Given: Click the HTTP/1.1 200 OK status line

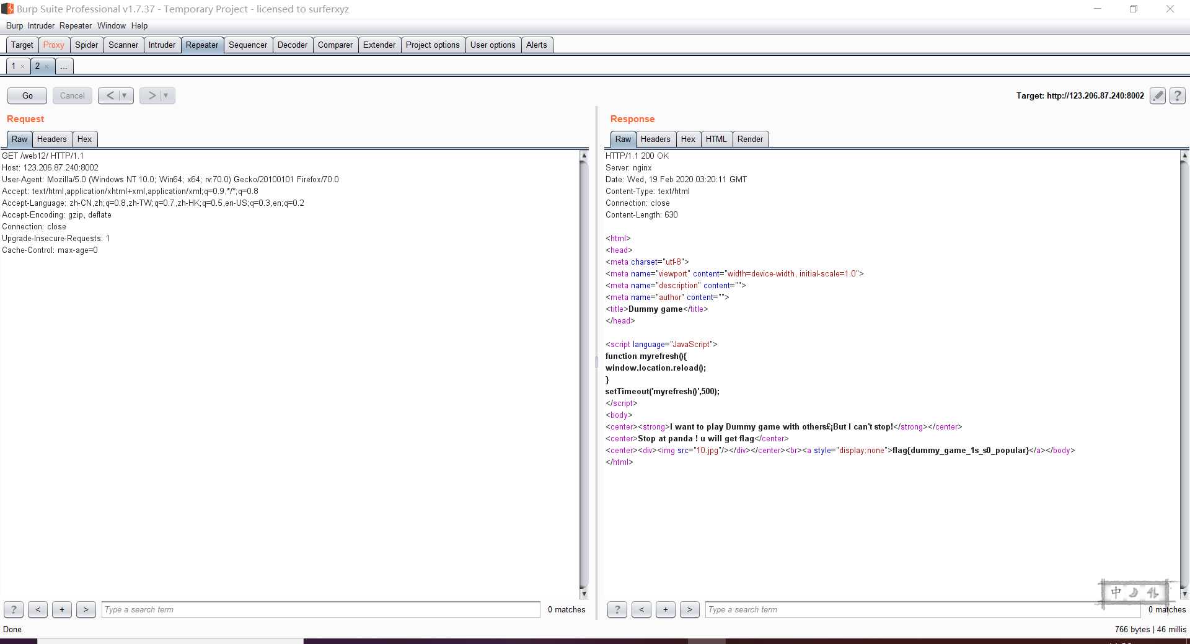Looking at the screenshot, I should point(637,156).
